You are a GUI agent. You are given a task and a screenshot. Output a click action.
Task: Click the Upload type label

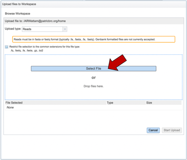(13, 29)
